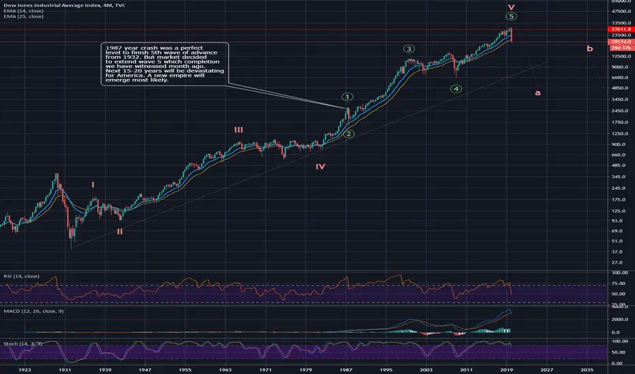
Task: Select the red wave label III
Action: point(238,130)
